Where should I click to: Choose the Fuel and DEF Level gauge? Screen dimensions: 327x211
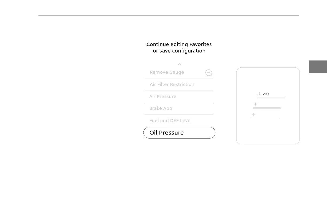(170, 120)
